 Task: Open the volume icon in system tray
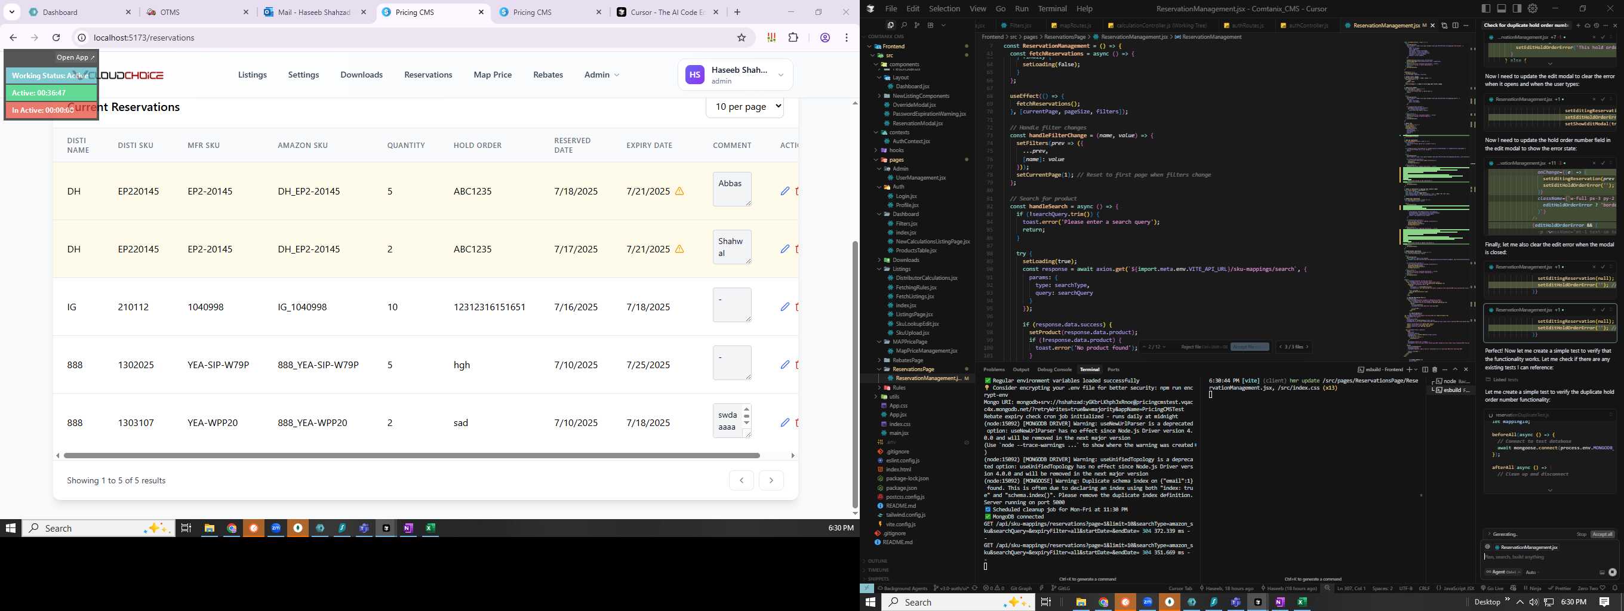click(x=1533, y=602)
